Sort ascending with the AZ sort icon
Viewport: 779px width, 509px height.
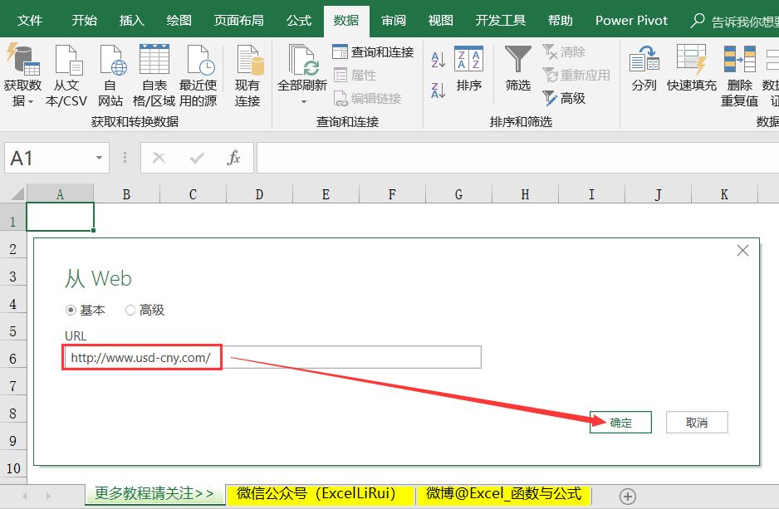(x=436, y=58)
